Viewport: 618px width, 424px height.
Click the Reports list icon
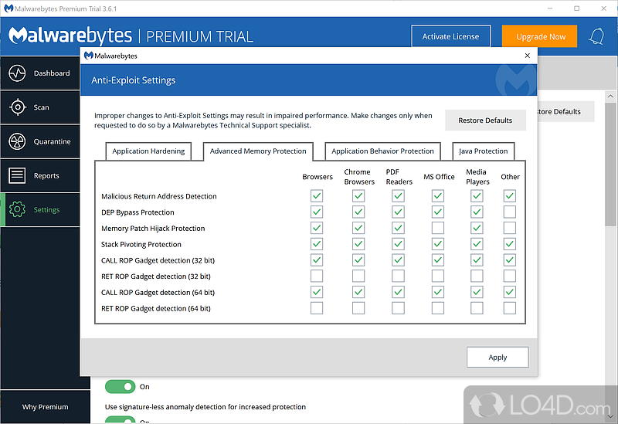click(x=18, y=175)
